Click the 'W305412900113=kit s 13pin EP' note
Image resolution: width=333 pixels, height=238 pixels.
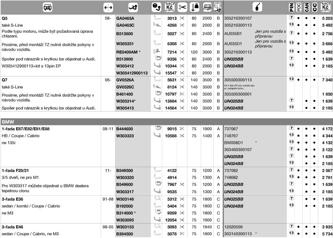point(31,66)
